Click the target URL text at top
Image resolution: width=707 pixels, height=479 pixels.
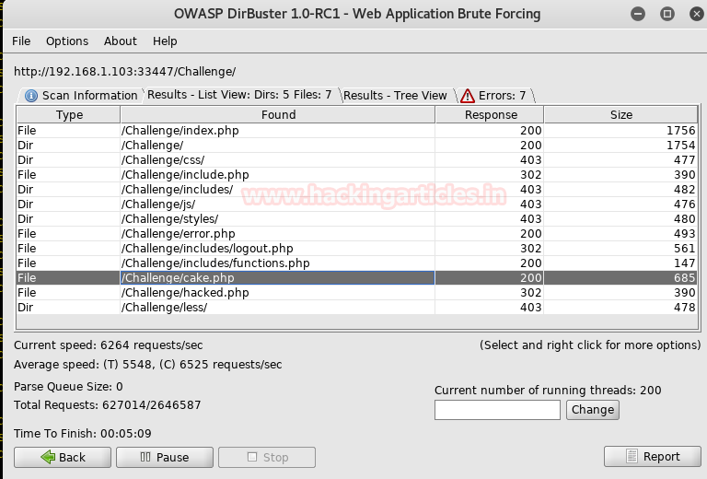tap(124, 72)
